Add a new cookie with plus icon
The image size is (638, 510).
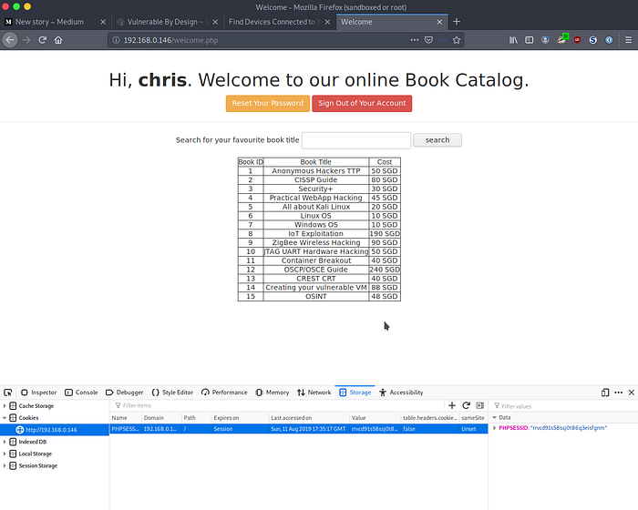pos(452,405)
